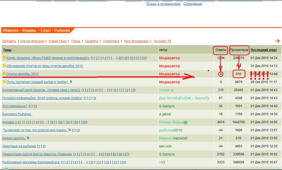The width and height of the screenshot is (282, 170).
Task: Sort by 'Просмотров' column header
Action: pyautogui.click(x=239, y=50)
